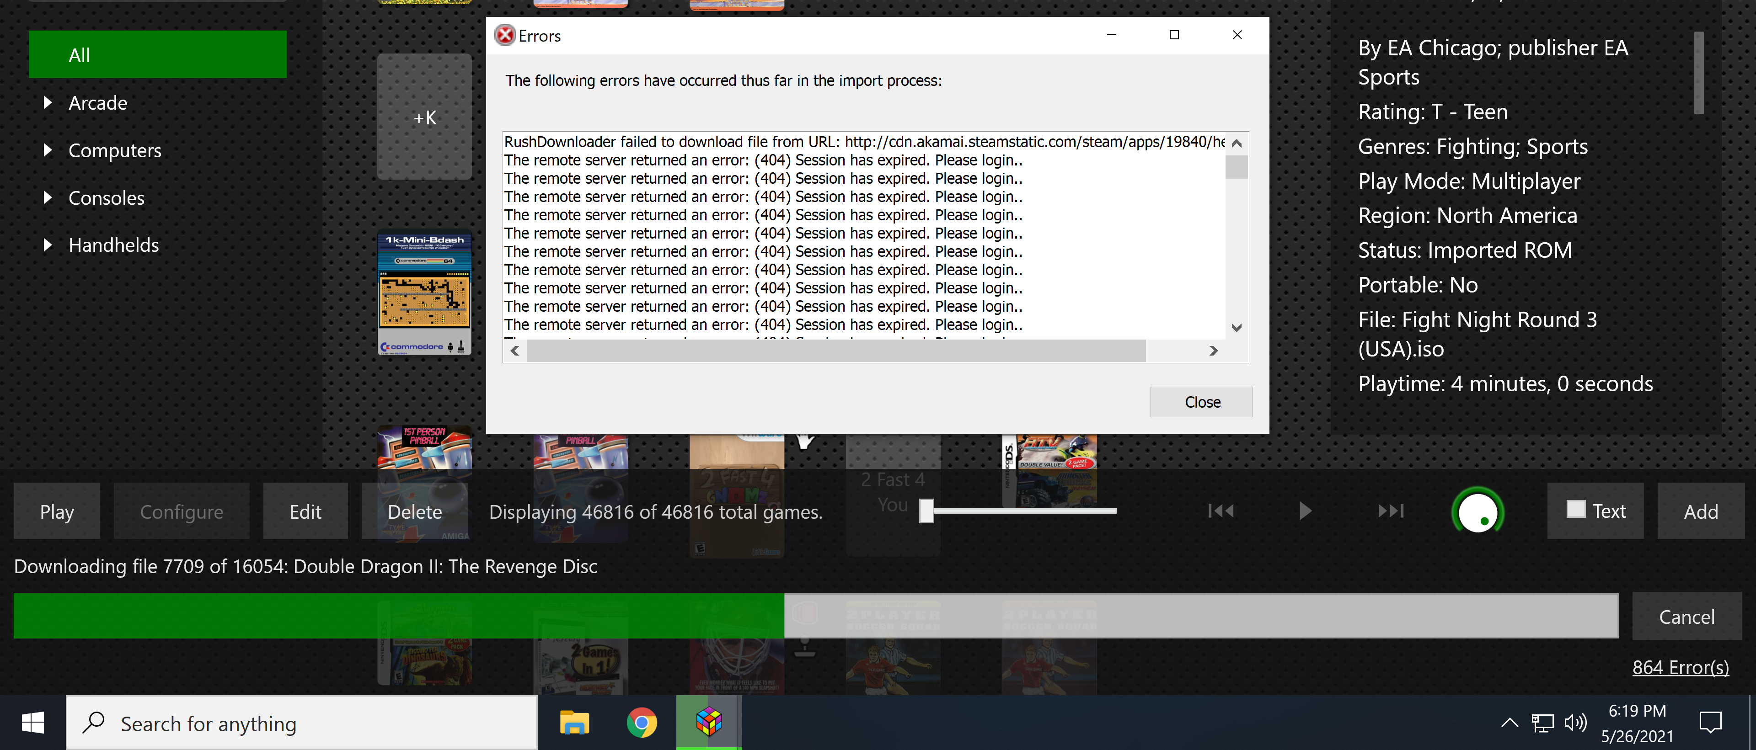This screenshot has height=750, width=1756.
Task: Maximize the Errors dialog
Action: coord(1174,35)
